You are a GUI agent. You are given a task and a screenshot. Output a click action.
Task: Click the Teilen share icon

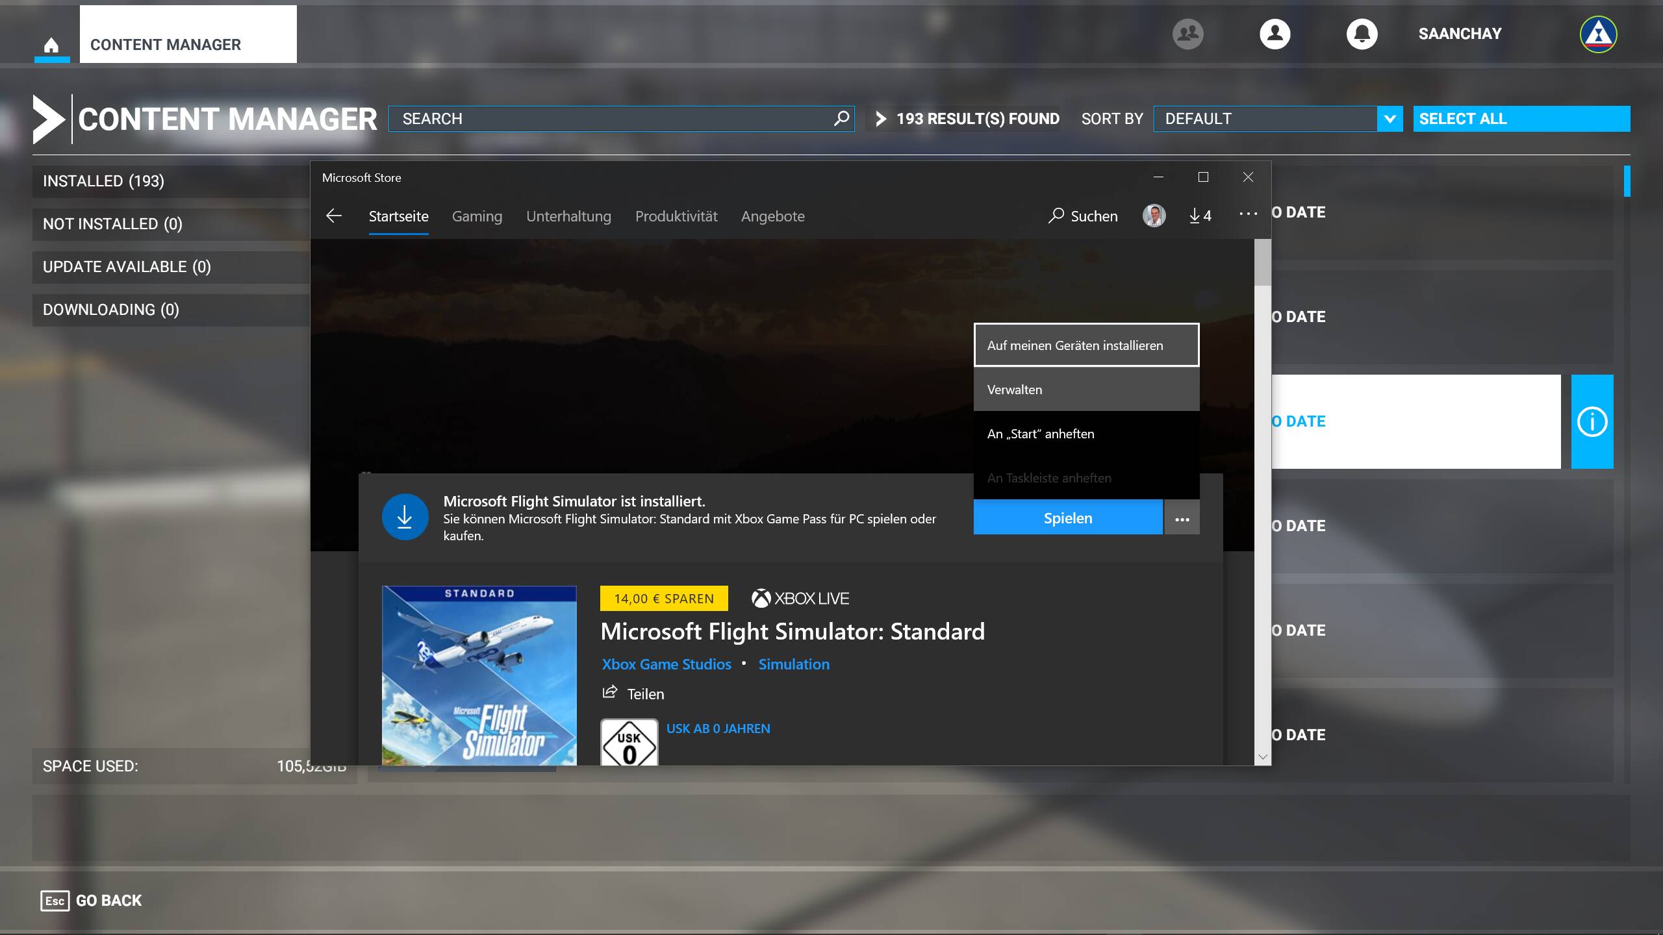[609, 693]
